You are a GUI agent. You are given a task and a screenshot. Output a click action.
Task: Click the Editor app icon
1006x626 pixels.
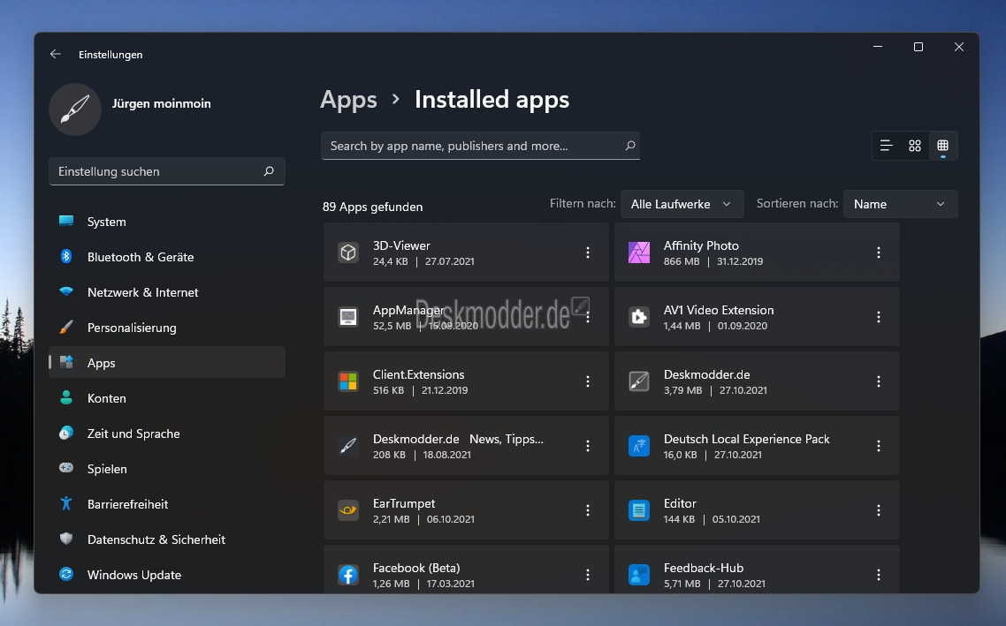coord(639,510)
